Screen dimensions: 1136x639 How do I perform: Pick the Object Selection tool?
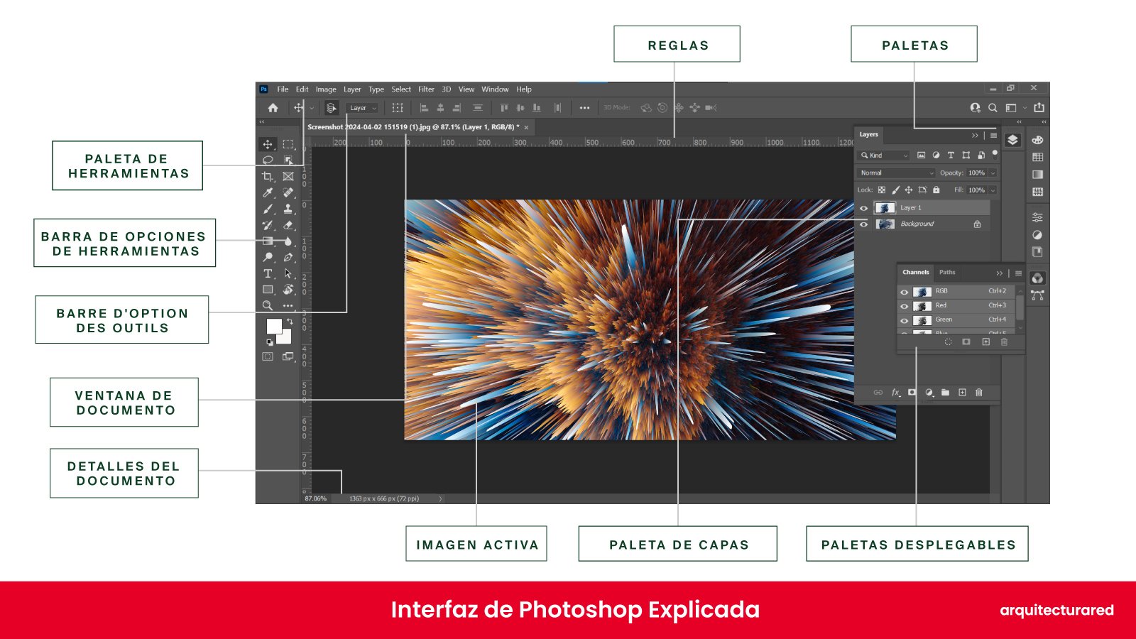click(288, 160)
